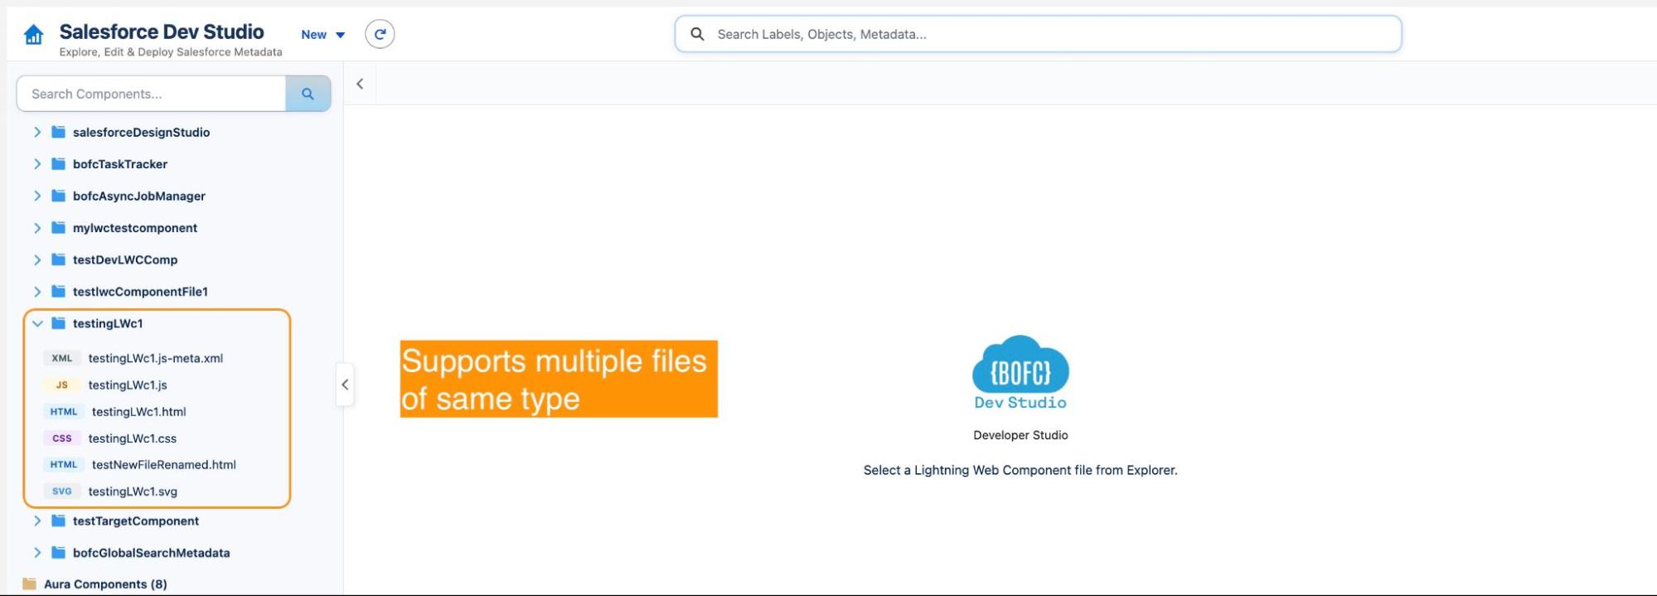Expand the testDevLWCComp folder
Viewport: 1657px width, 596px height.
37,259
